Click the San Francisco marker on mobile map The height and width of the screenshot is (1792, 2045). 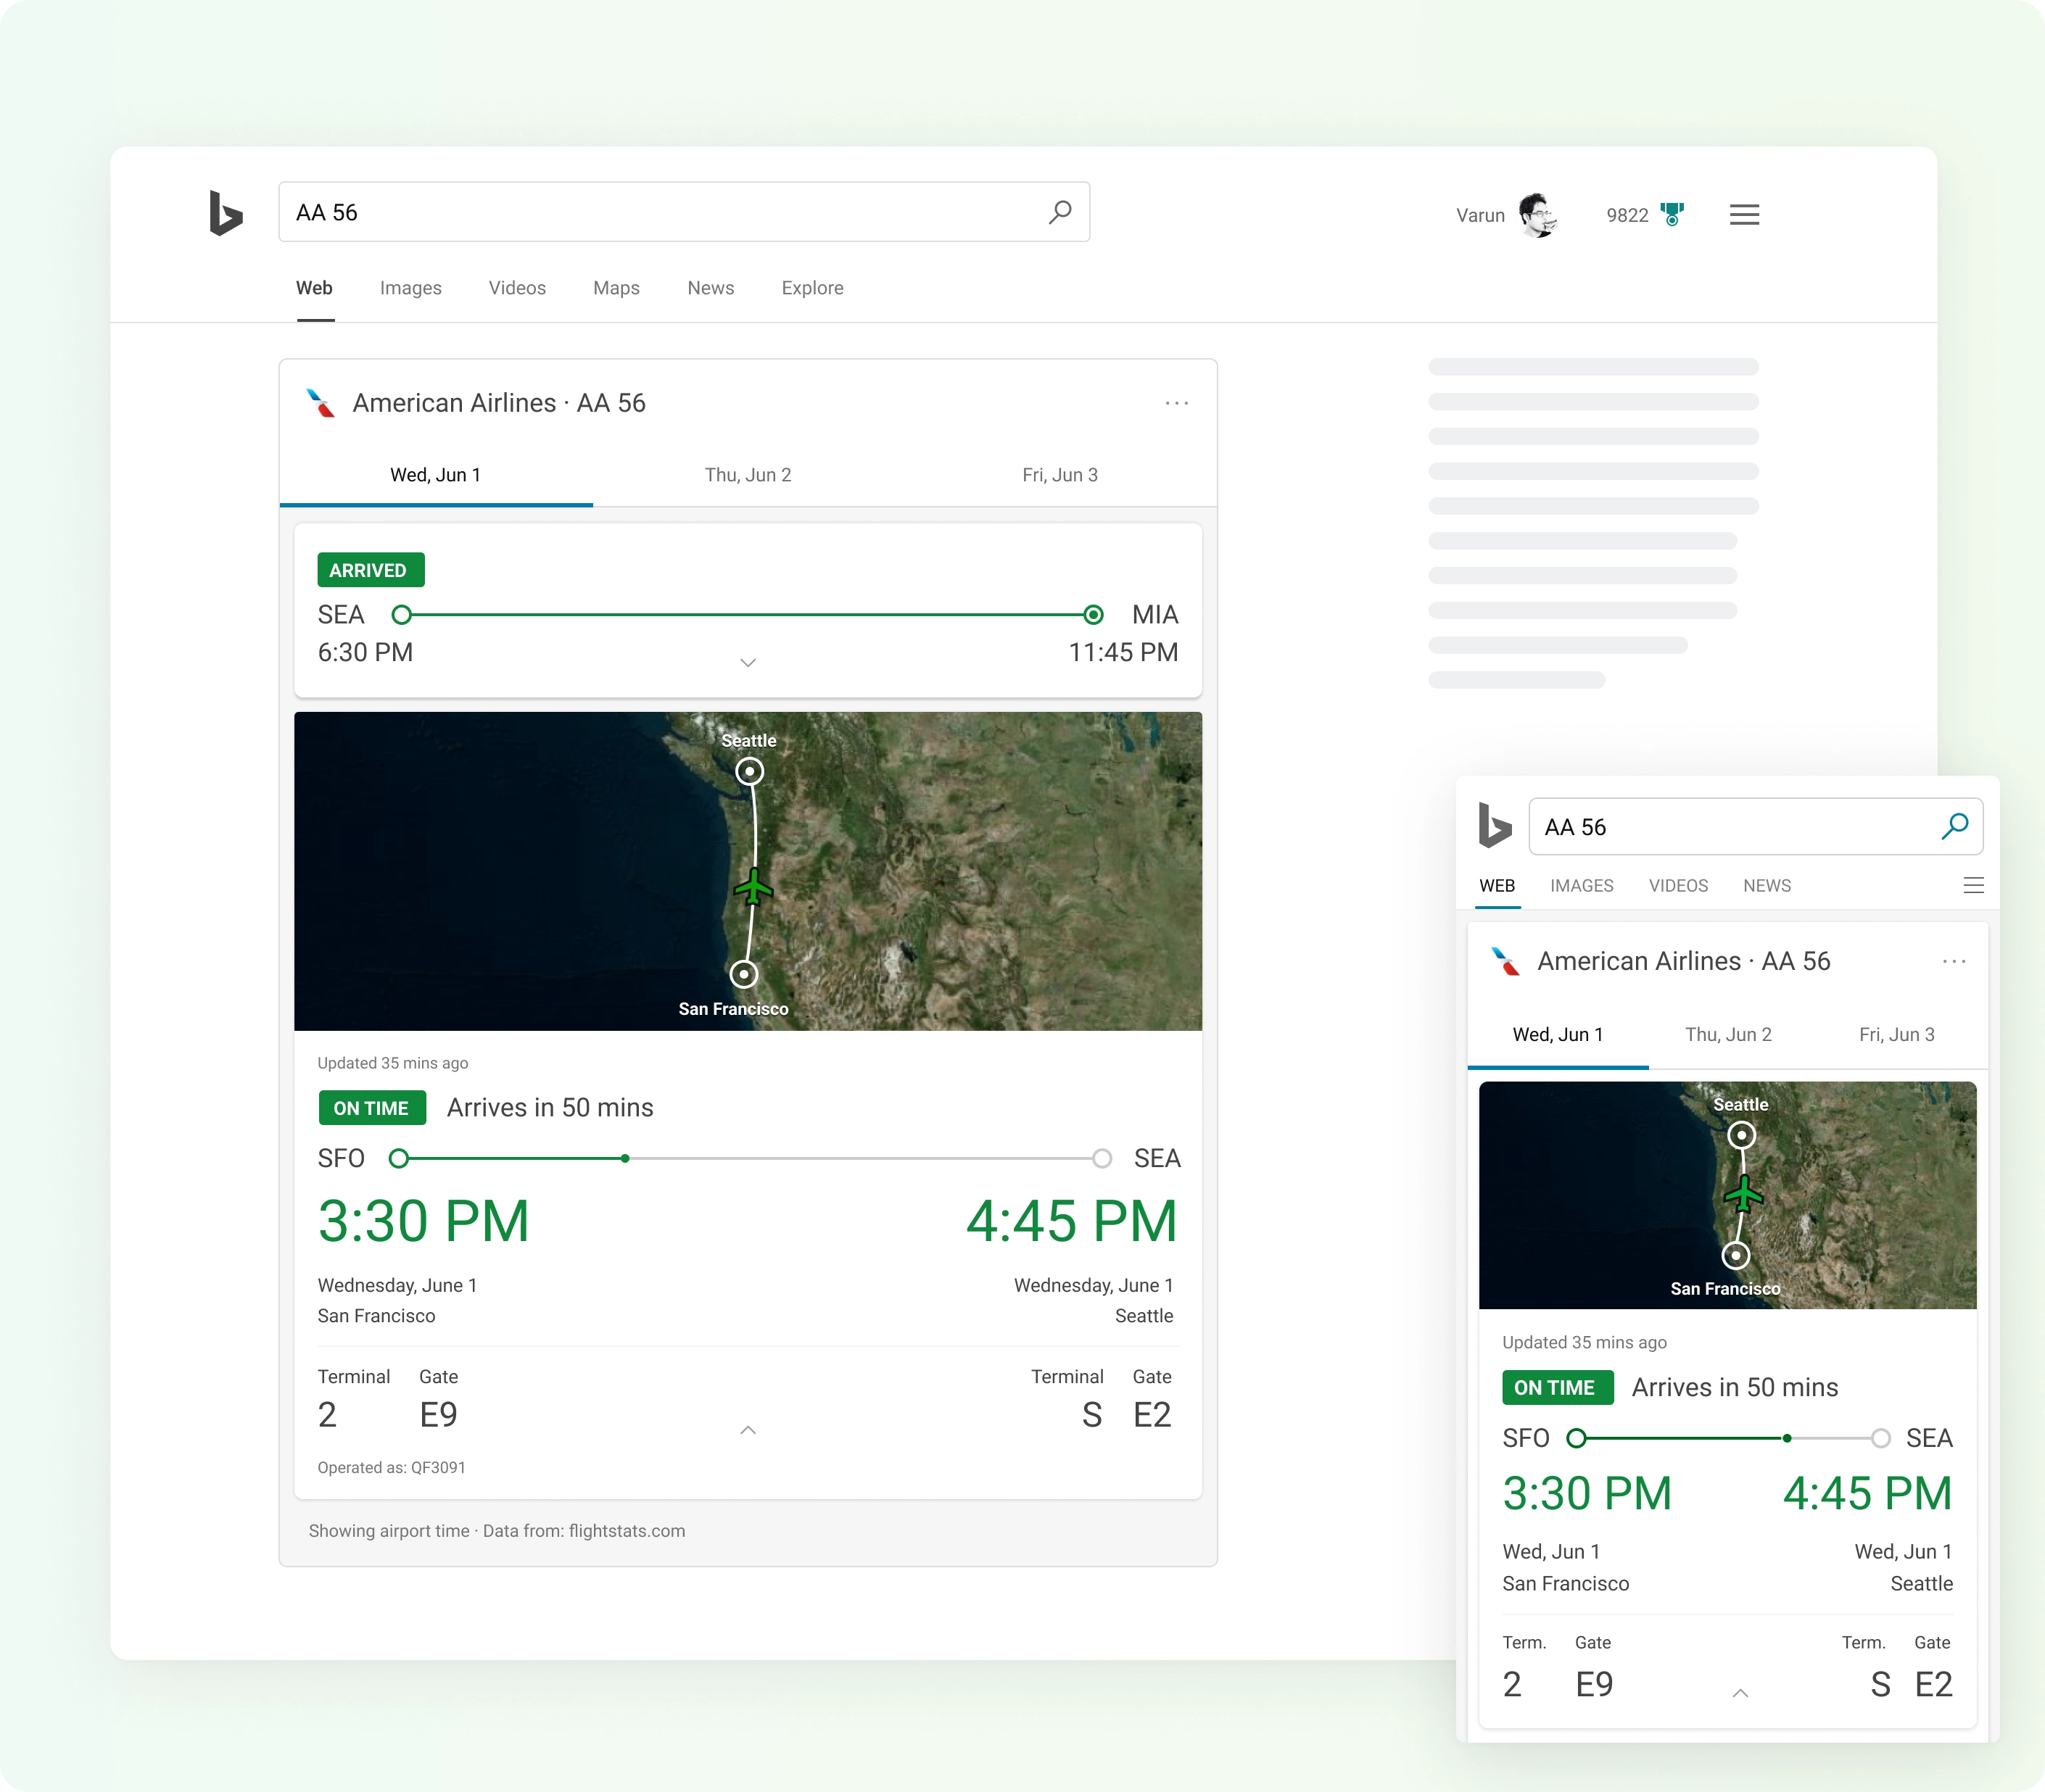(x=1736, y=1255)
